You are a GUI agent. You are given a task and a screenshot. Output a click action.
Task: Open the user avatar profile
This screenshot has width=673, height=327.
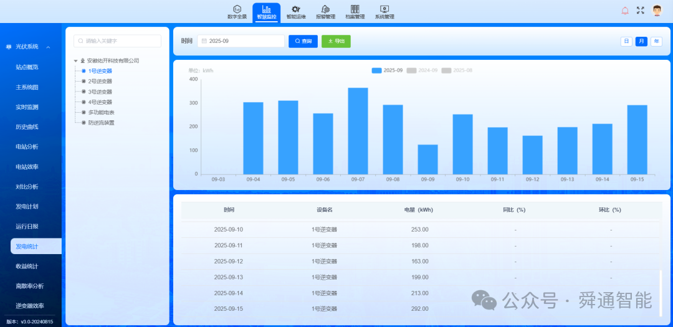[x=657, y=11]
